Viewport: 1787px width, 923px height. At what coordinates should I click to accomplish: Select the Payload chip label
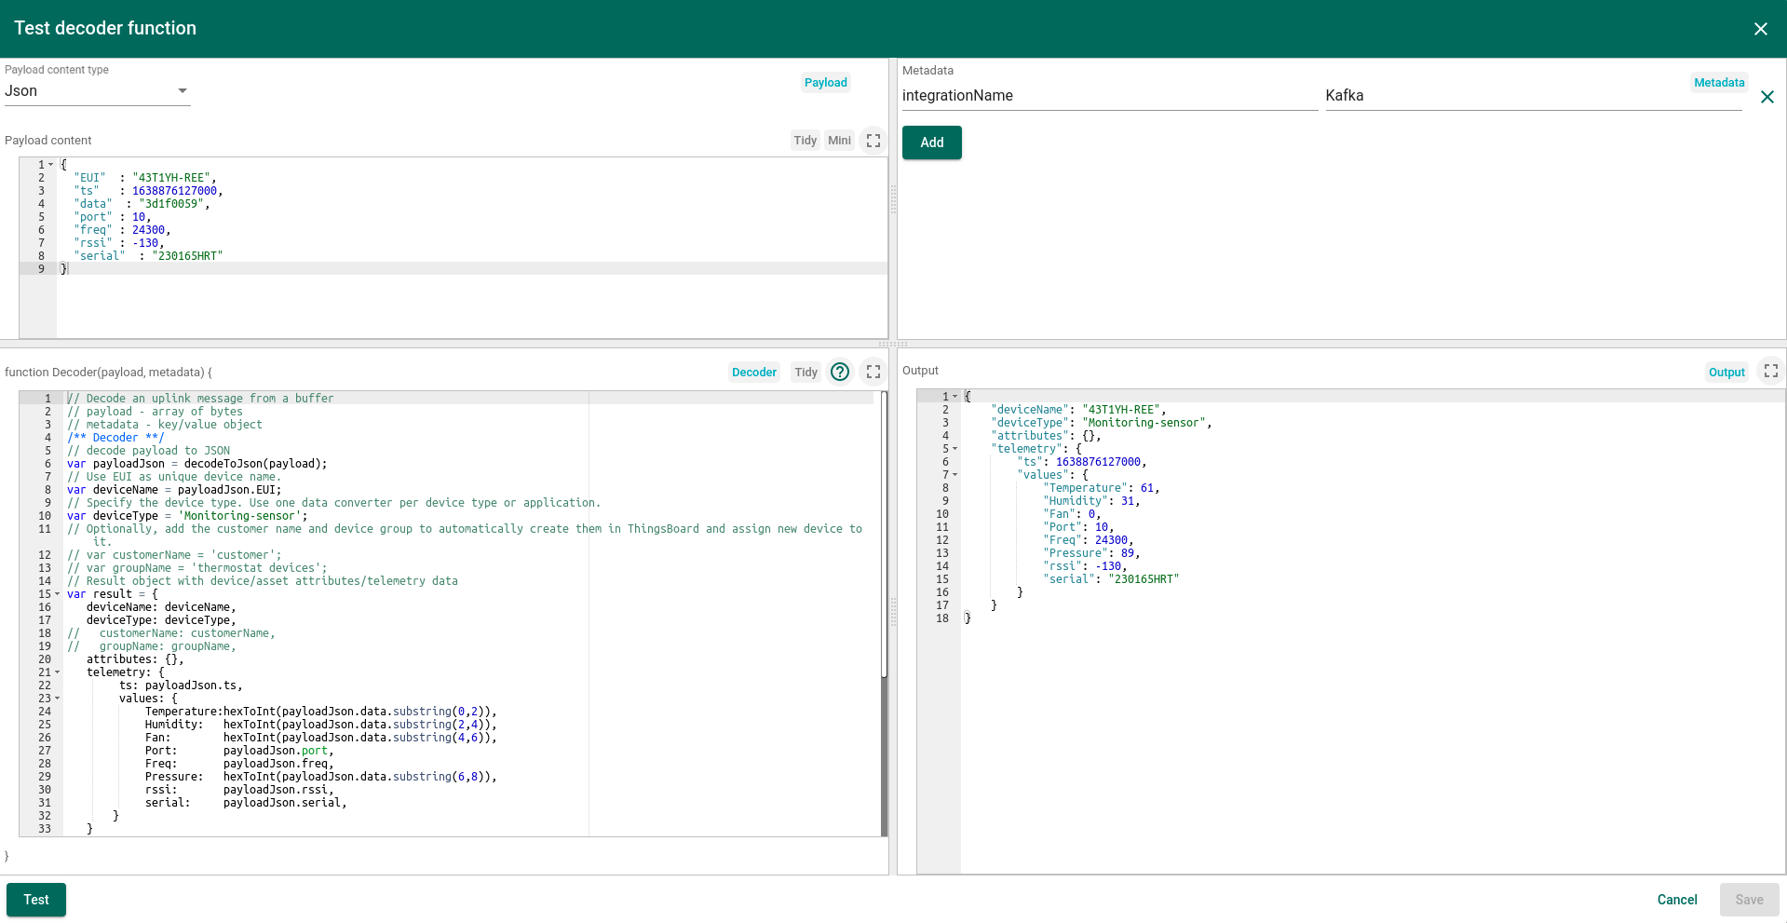point(825,82)
